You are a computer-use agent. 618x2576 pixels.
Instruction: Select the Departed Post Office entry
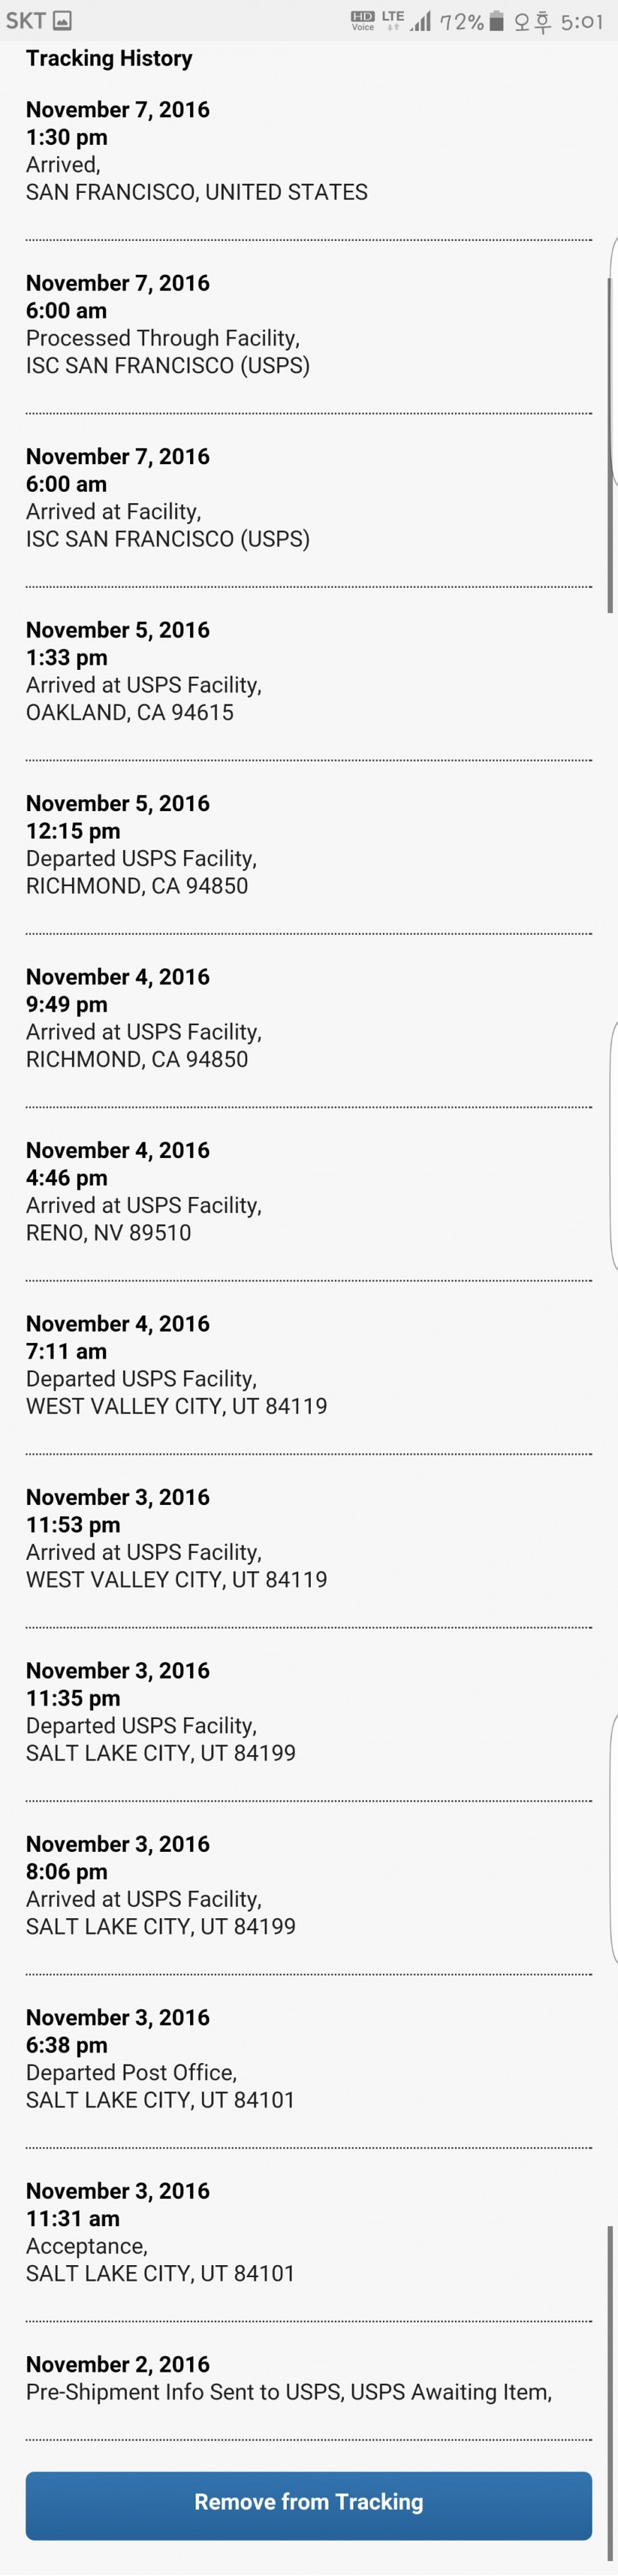pyautogui.click(x=160, y=2058)
